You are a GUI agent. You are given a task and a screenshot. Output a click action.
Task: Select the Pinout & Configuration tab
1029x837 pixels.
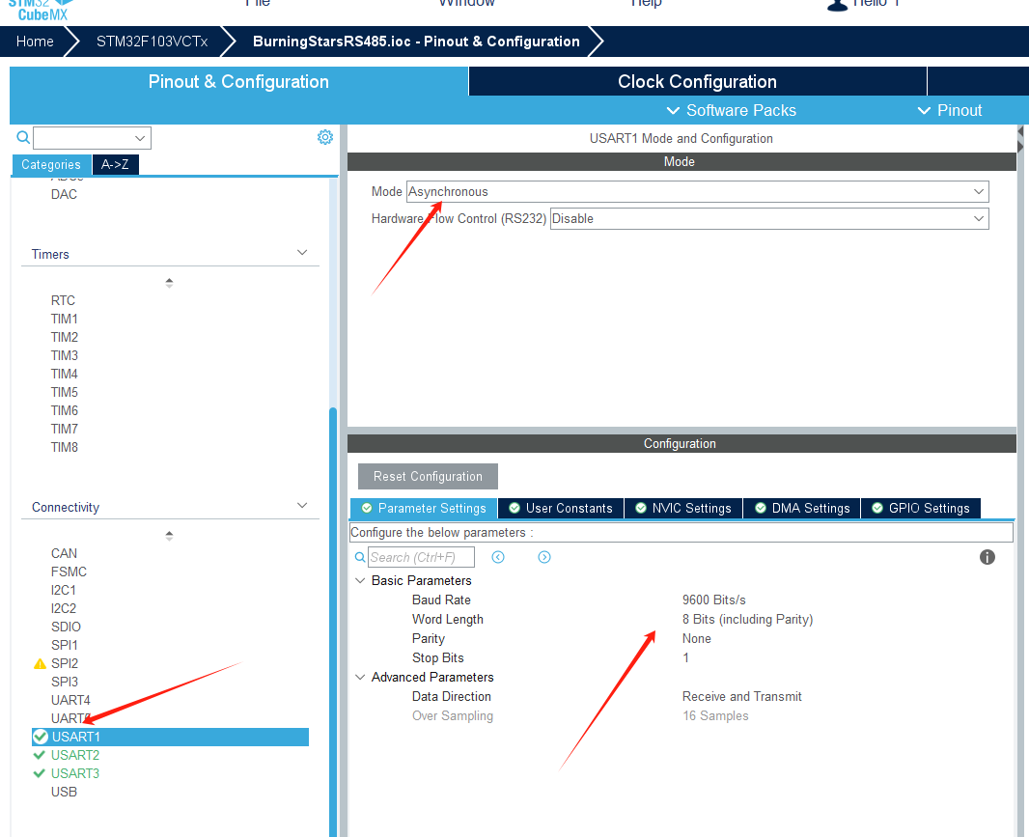coord(238,81)
